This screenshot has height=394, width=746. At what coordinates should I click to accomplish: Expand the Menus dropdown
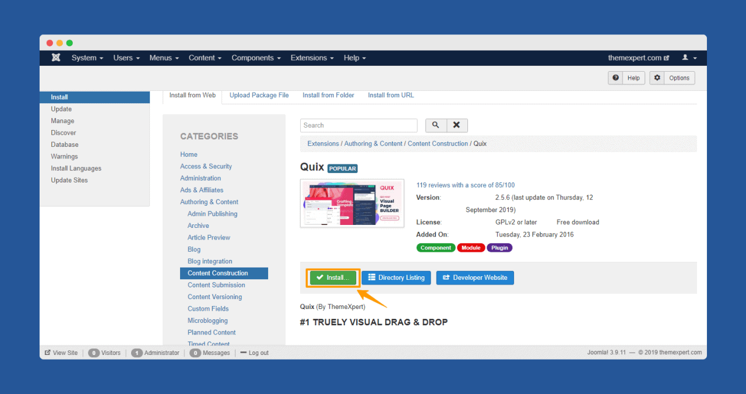point(164,58)
